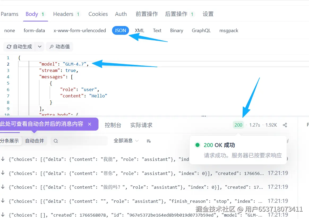The height and width of the screenshot is (219, 309).
Task: Open the Params tab
Action: tap(10, 14)
